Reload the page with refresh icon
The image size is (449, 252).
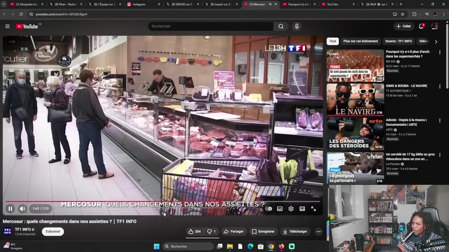point(21,14)
